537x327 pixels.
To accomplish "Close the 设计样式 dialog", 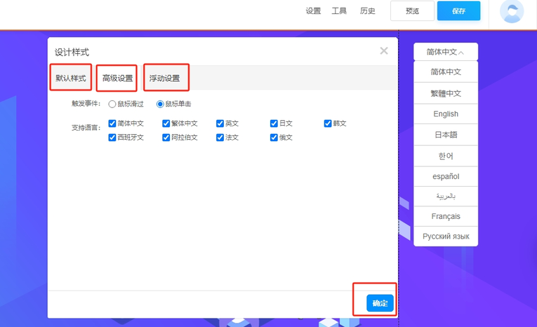I will pyautogui.click(x=384, y=51).
